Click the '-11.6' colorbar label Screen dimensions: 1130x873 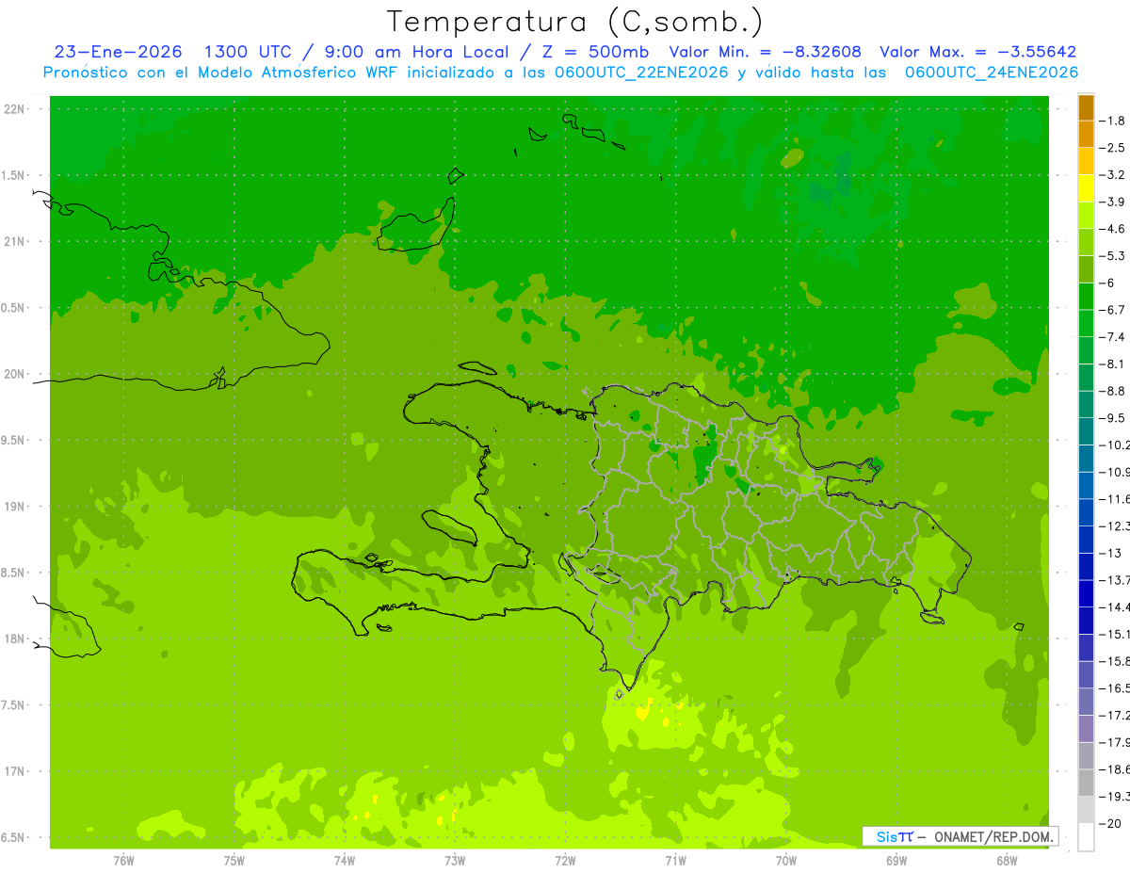click(x=1114, y=499)
